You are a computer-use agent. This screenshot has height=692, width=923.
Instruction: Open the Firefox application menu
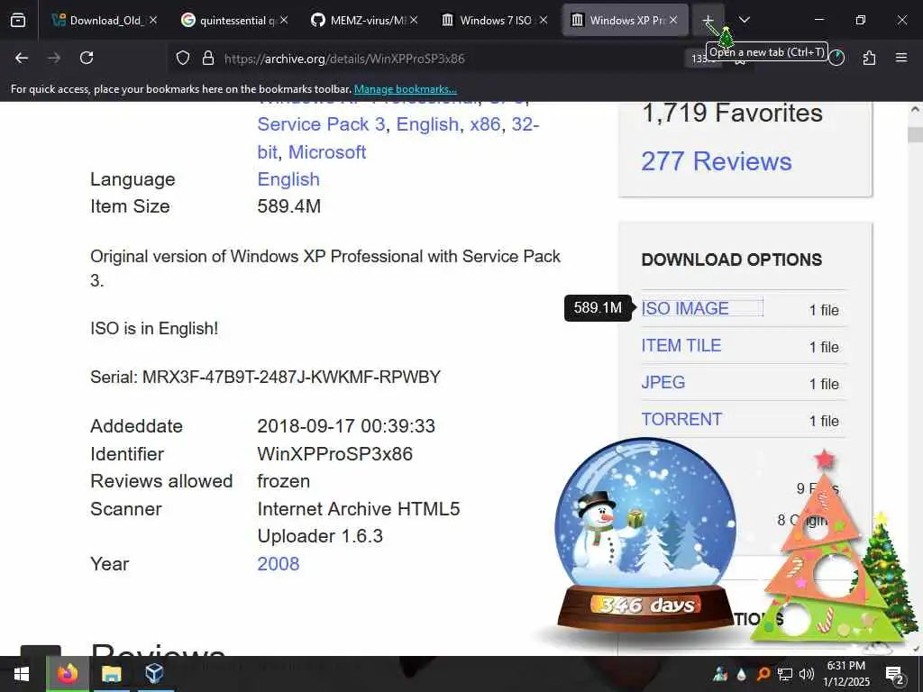901,58
